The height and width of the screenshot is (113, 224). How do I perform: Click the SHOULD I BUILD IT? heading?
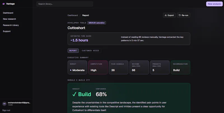[79, 80]
